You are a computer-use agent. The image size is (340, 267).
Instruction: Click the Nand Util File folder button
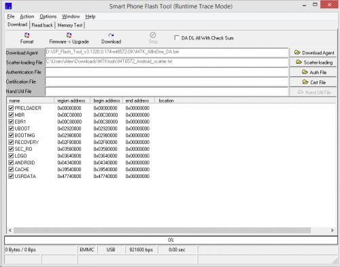(314, 92)
